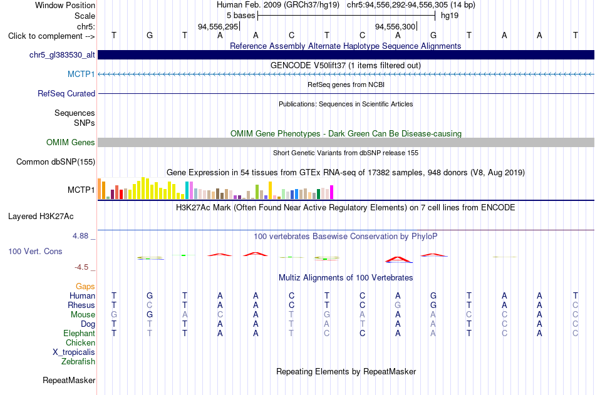Click the 'chr5:' ruler label
595x395 pixels.
(x=86, y=26)
